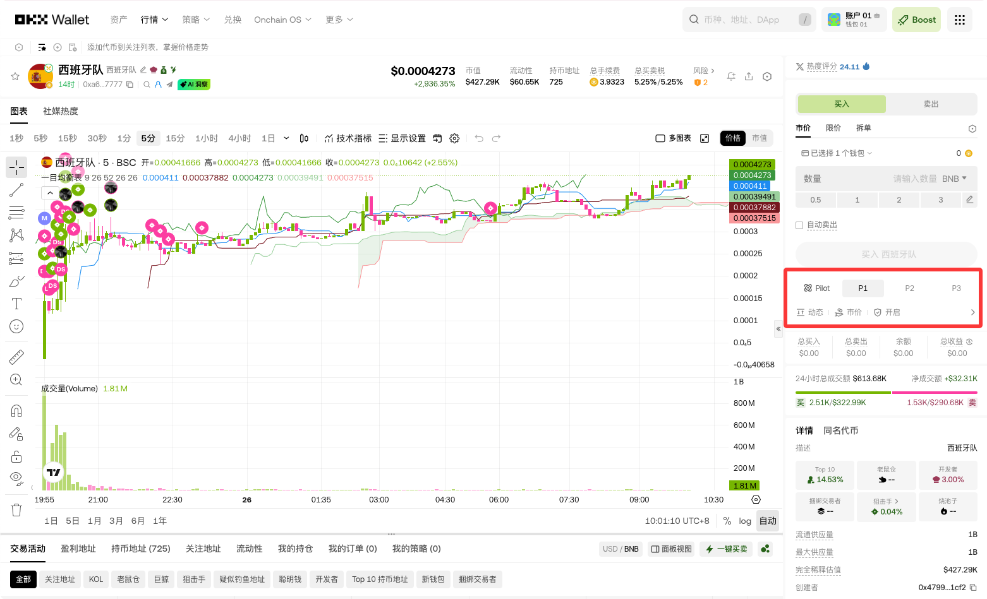987x599 pixels.
Task: Click the 一键买卖 button
Action: 727,549
